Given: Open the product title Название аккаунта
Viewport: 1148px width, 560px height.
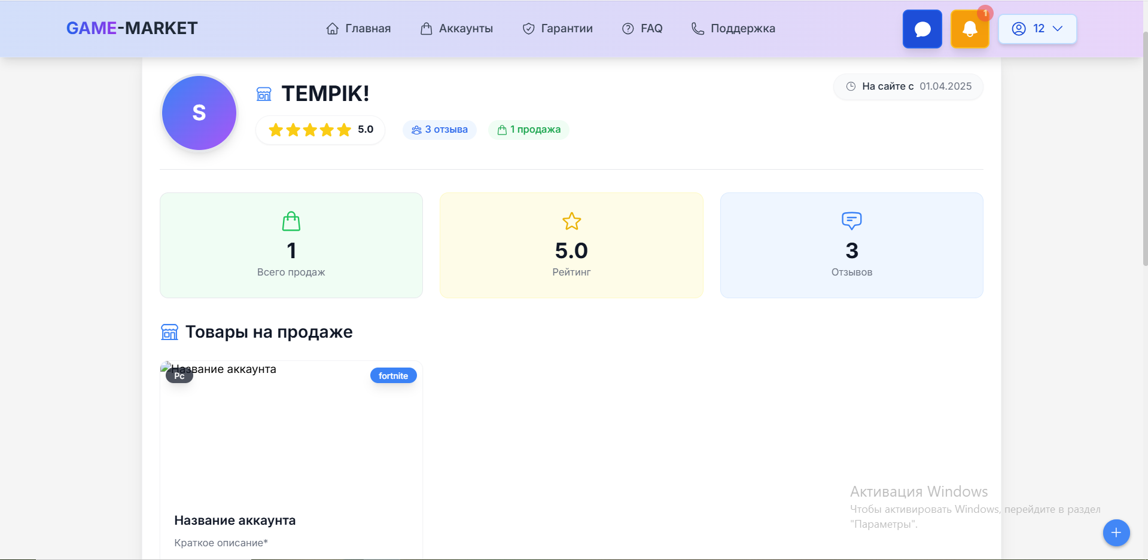Looking at the screenshot, I should point(235,521).
